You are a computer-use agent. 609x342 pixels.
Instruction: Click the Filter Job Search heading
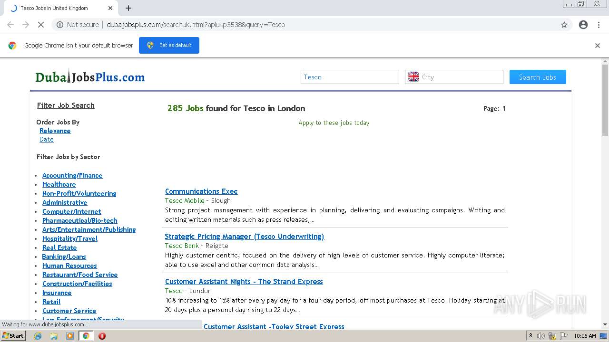click(66, 105)
